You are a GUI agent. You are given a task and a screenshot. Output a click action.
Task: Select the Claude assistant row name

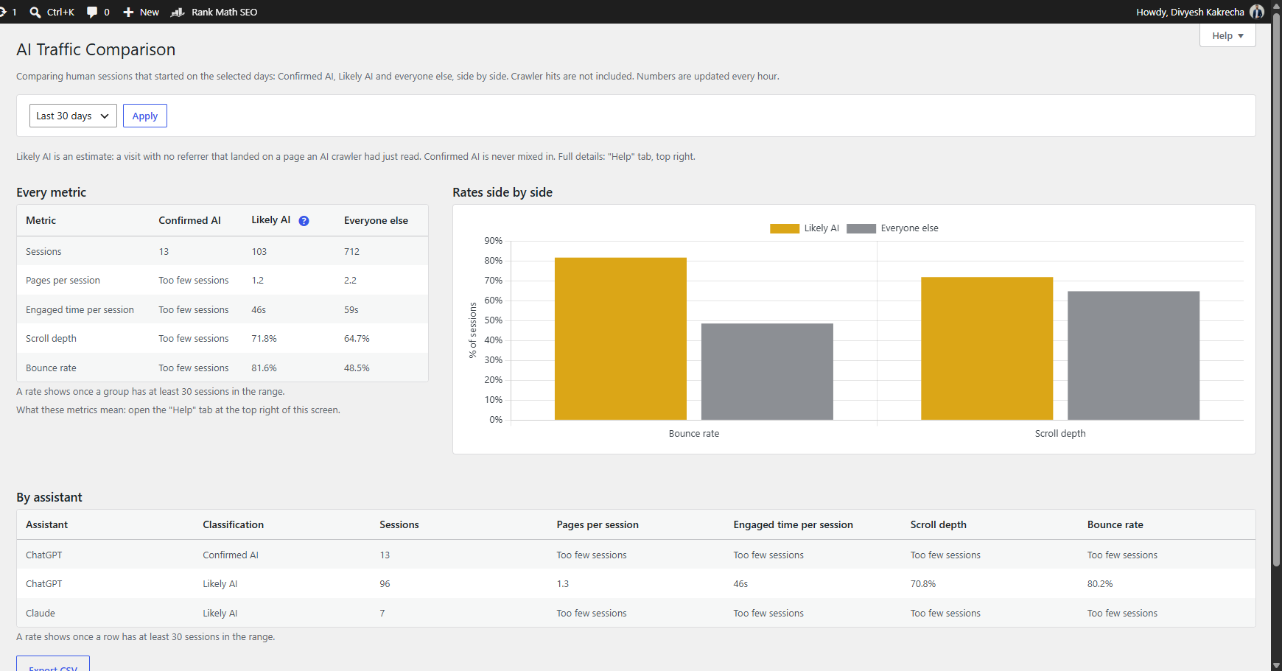tap(41, 614)
